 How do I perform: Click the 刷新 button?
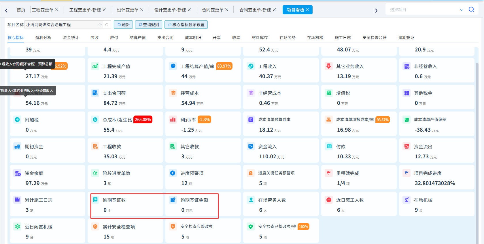pyautogui.click(x=123, y=25)
